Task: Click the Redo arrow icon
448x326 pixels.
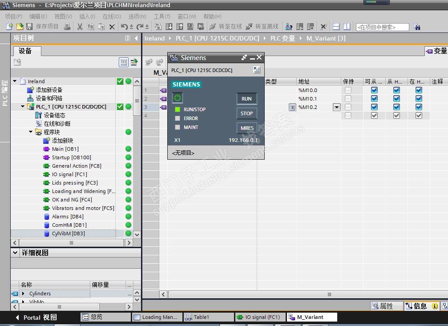Action: pyautogui.click(x=139, y=27)
